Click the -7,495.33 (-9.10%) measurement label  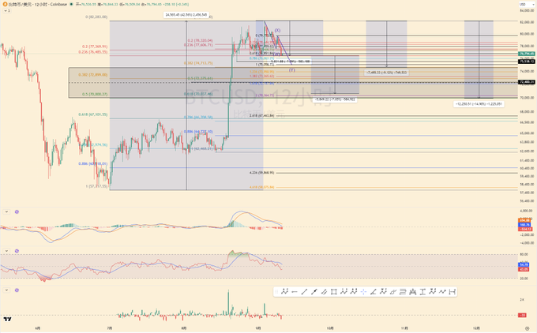pos(386,73)
